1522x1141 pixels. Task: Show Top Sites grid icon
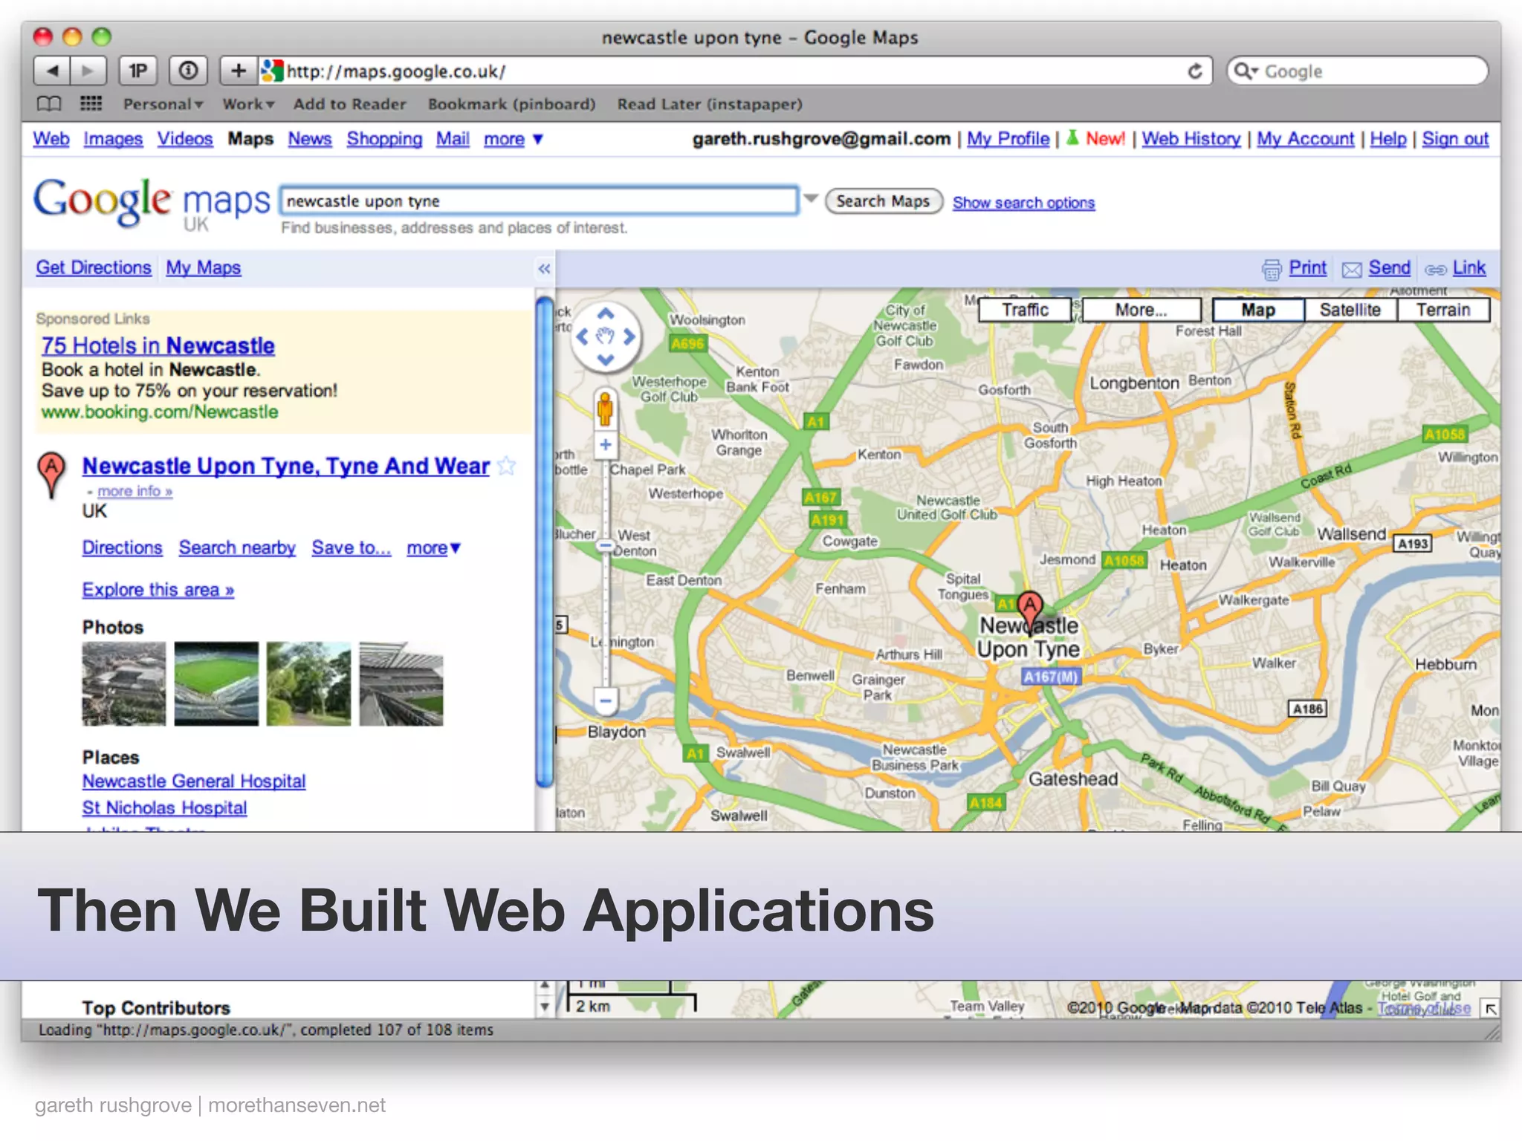[x=91, y=103]
